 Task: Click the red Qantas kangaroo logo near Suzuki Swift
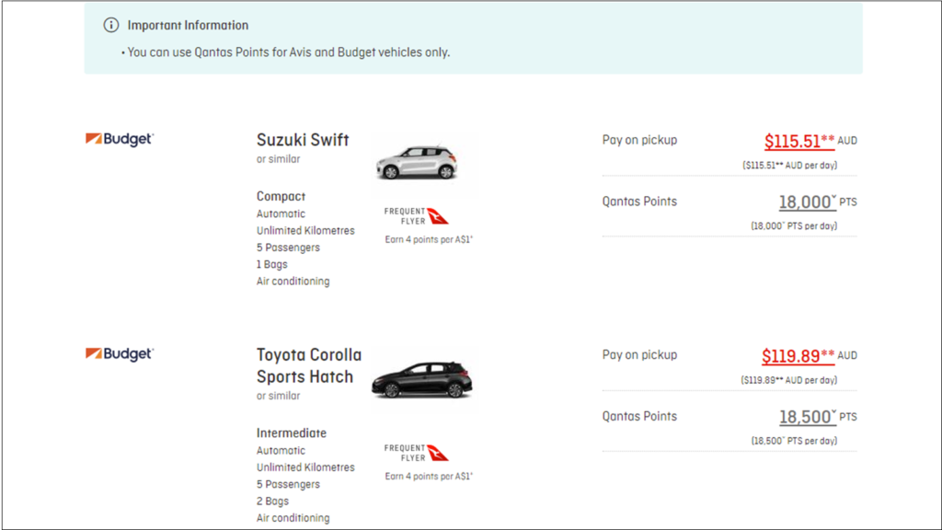[436, 215]
